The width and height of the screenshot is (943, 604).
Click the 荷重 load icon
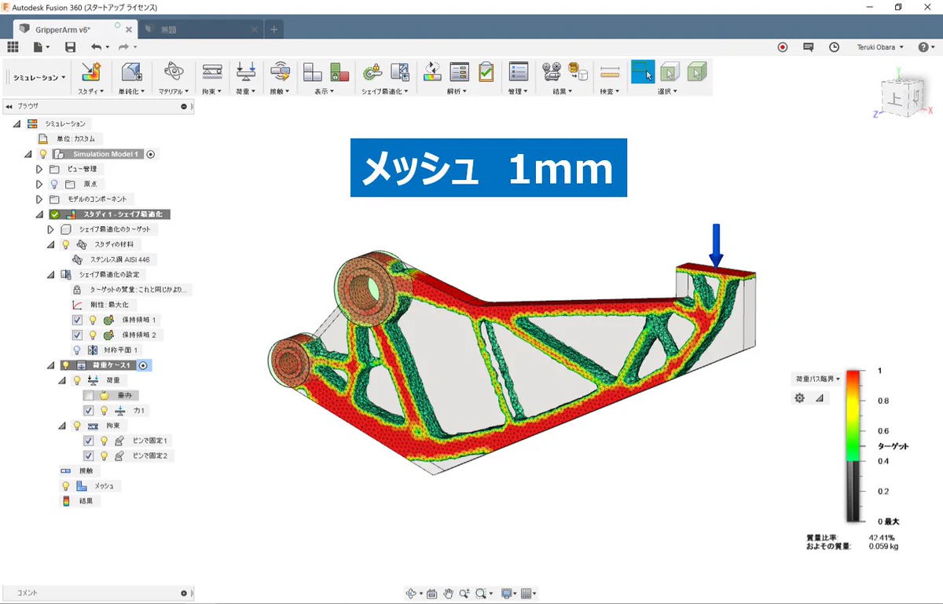click(x=246, y=73)
